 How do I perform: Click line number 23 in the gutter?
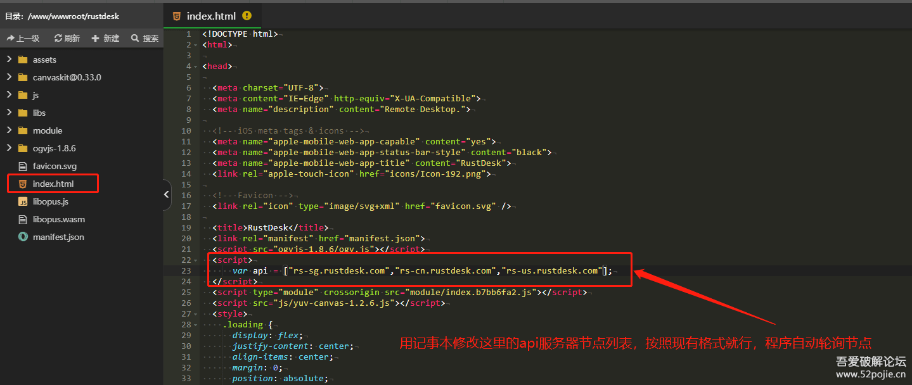[186, 271]
